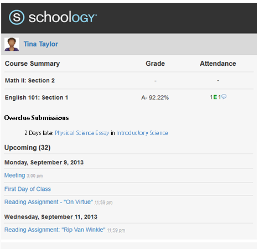Click the Schoology circular S logo icon
The width and height of the screenshot is (259, 249).
tap(17, 17)
